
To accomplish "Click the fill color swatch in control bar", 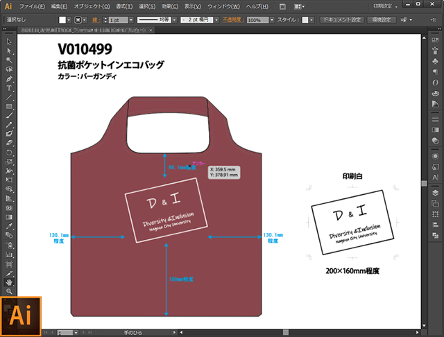I will pos(62,20).
